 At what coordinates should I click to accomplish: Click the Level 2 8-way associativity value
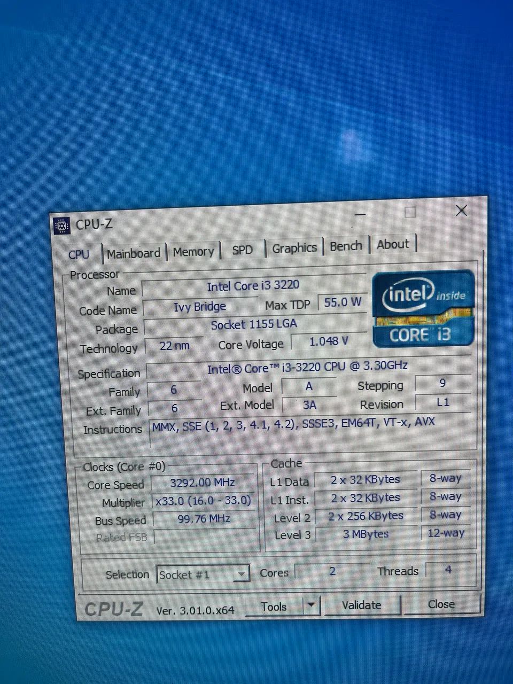pos(446,515)
